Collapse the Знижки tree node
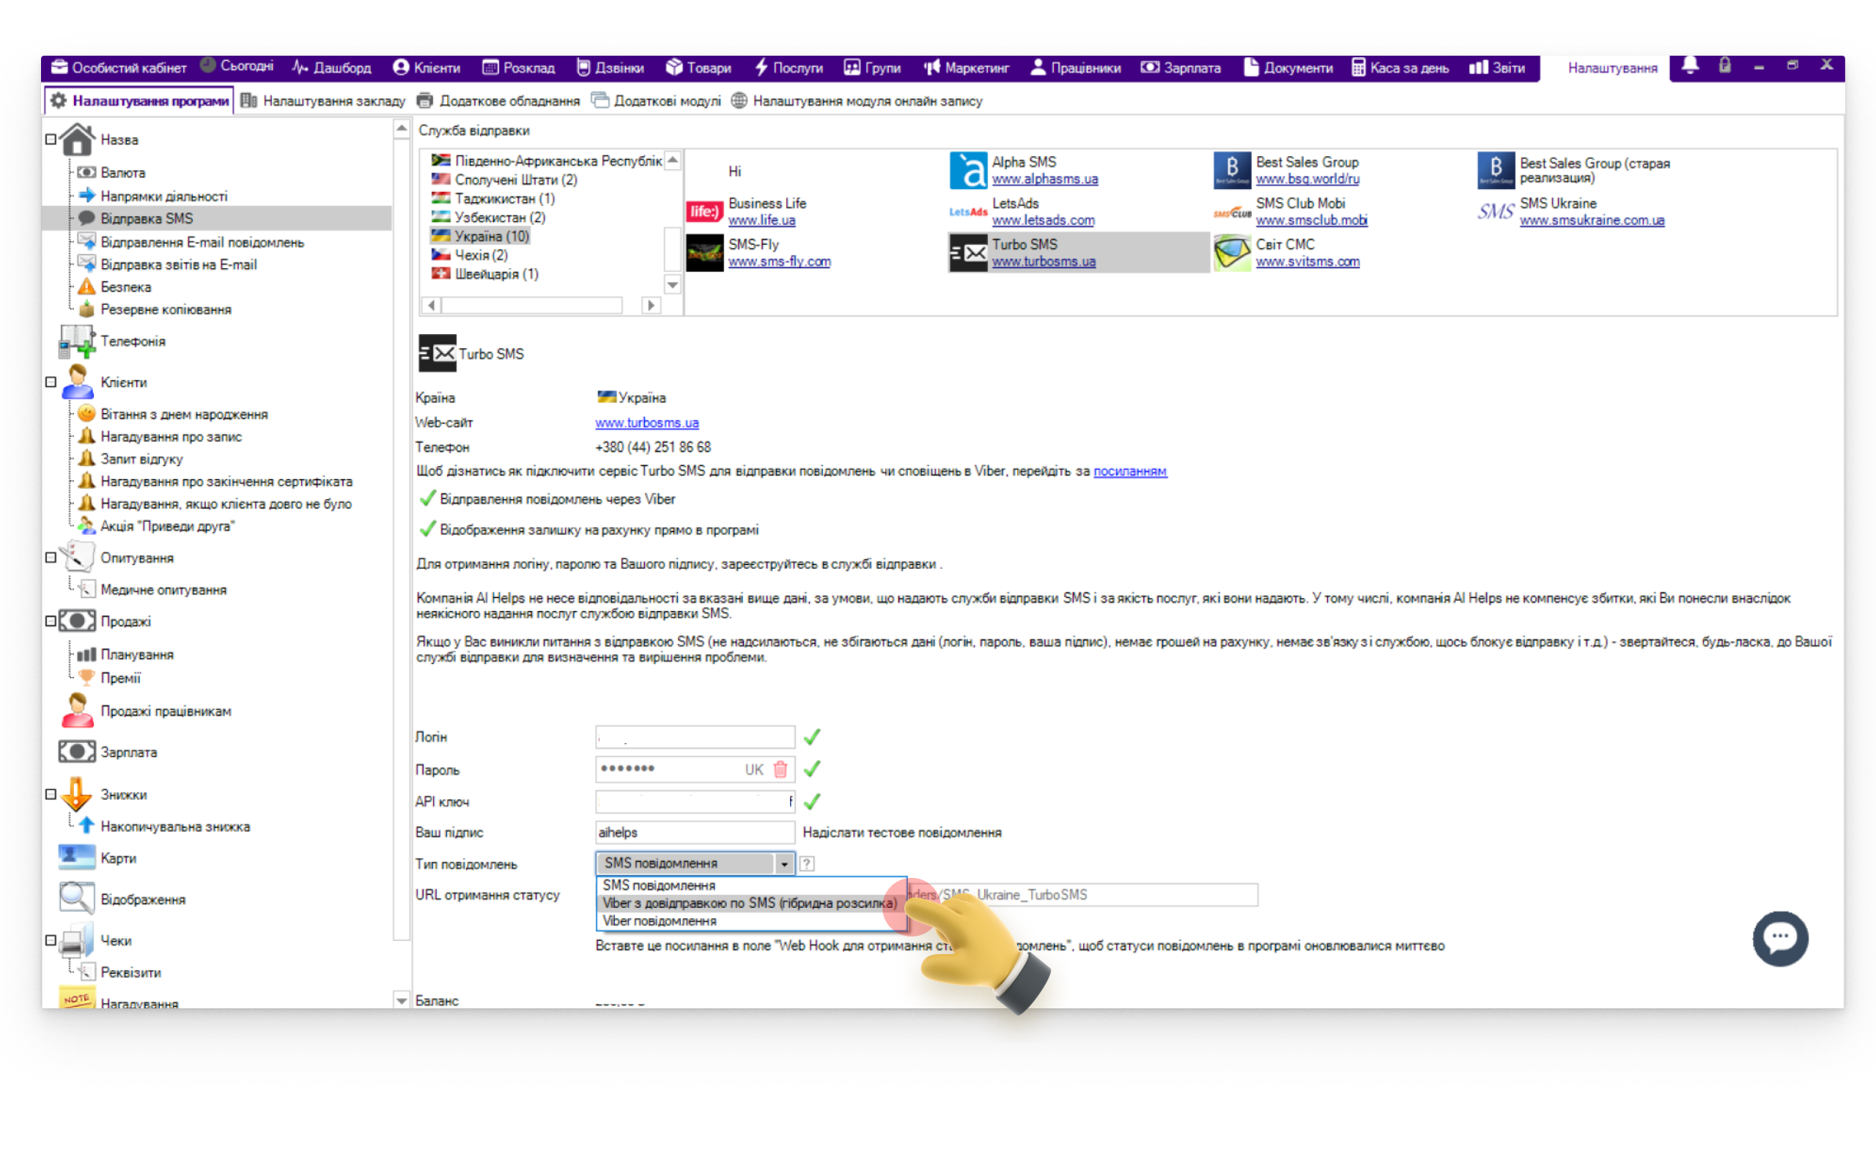Image resolution: width=1876 pixels, height=1171 pixels. (x=51, y=794)
